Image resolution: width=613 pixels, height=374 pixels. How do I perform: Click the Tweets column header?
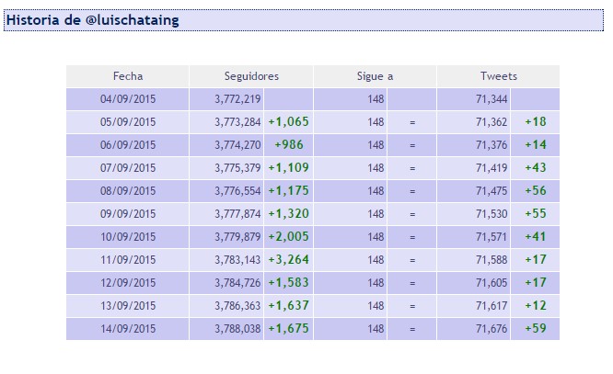[498, 76]
